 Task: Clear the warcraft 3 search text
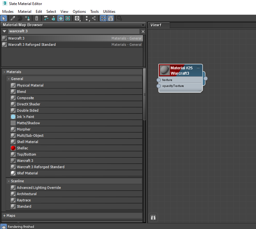coord(143,32)
